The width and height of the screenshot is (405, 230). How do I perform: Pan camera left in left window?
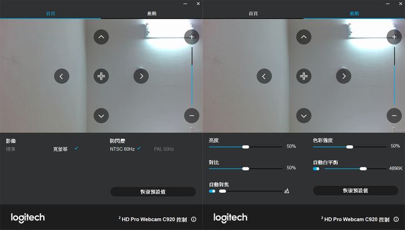(61, 76)
